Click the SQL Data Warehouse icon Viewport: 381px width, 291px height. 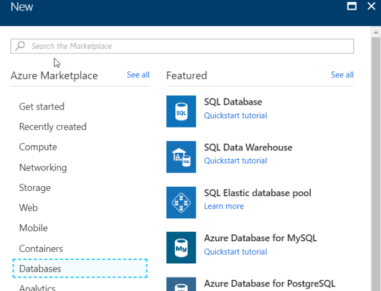[181, 157]
